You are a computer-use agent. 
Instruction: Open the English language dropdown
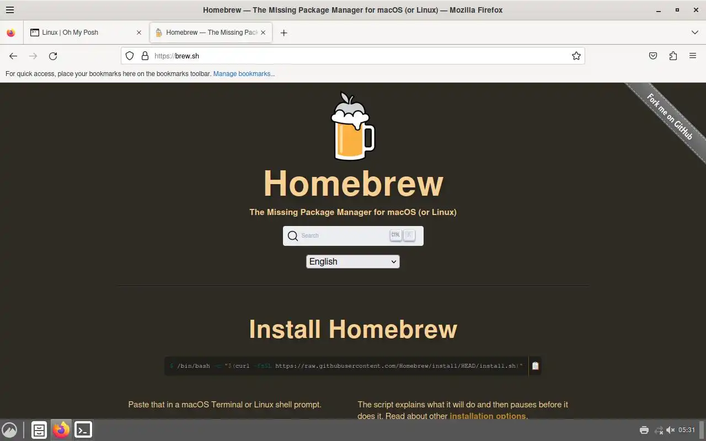[353, 261]
